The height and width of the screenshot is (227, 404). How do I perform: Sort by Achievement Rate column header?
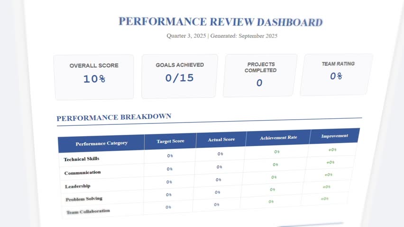pyautogui.click(x=278, y=138)
